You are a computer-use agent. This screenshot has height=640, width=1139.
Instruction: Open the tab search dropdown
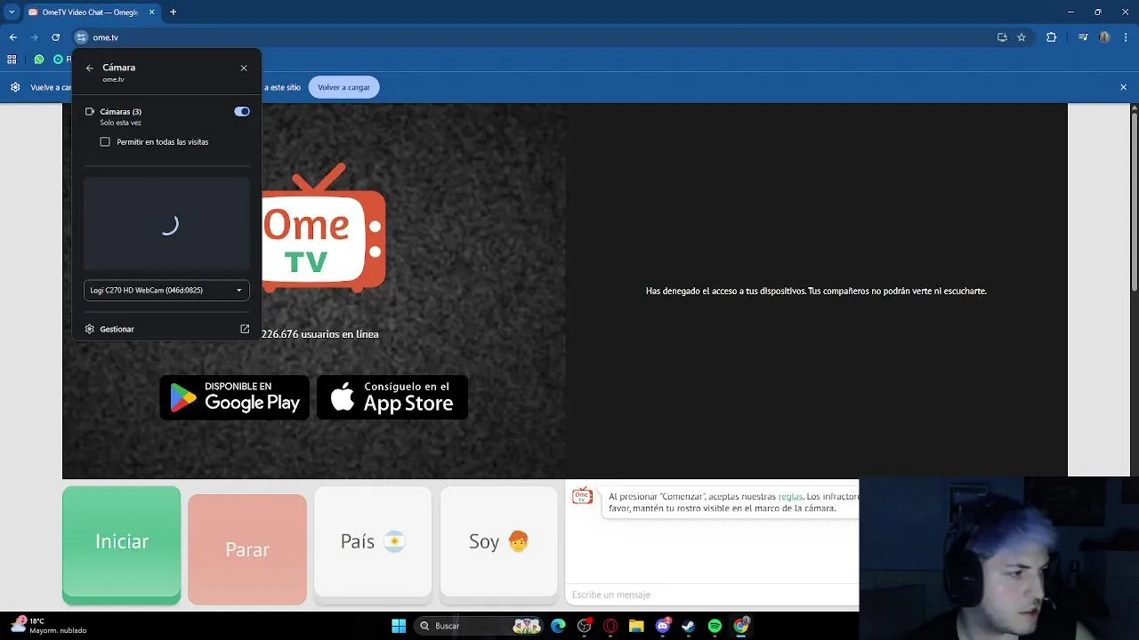pos(12,12)
